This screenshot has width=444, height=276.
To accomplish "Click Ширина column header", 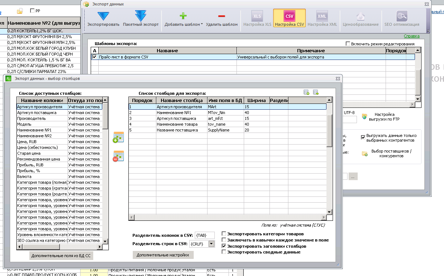I will tap(256, 100).
